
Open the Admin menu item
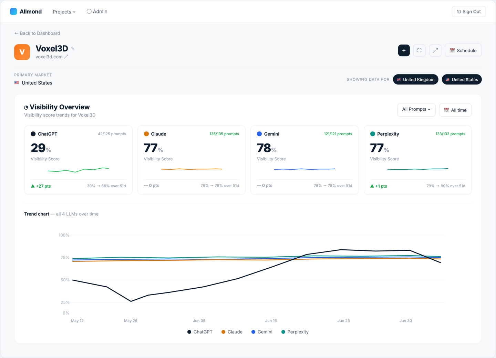[x=97, y=11]
